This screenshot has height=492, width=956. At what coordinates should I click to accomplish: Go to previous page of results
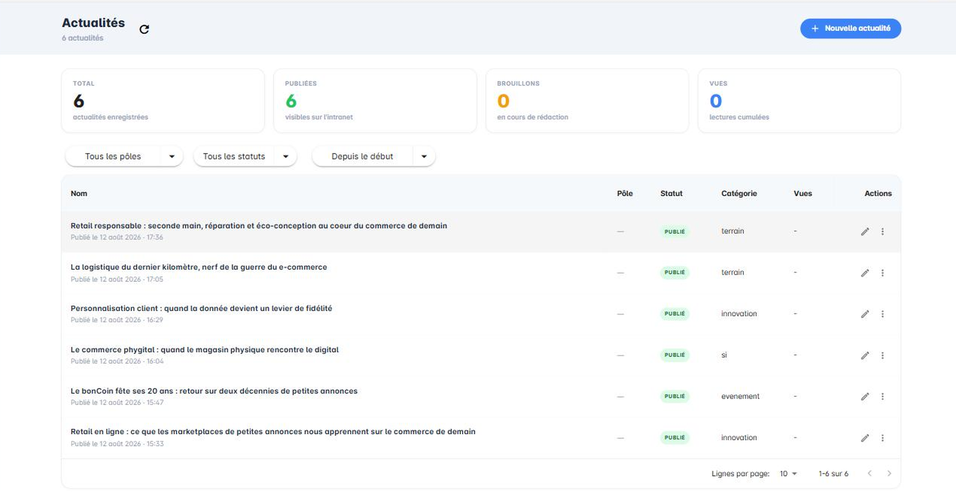869,473
